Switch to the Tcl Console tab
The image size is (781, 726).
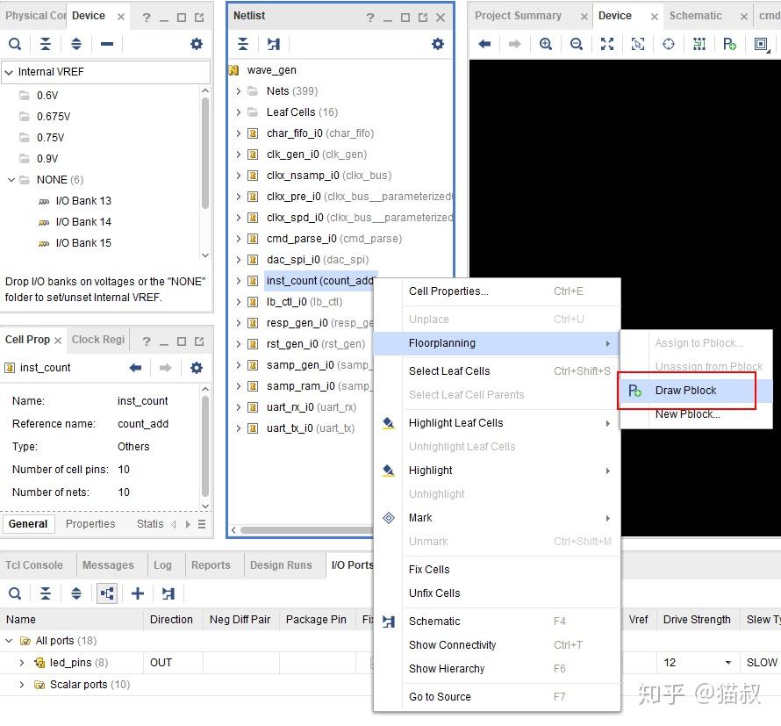32,564
